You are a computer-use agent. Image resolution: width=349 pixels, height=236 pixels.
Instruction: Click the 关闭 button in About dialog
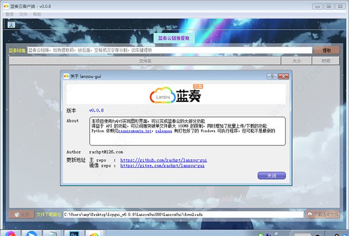pos(272,176)
